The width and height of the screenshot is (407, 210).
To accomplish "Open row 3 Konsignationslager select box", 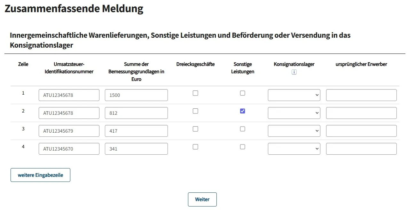I will click(x=294, y=131).
